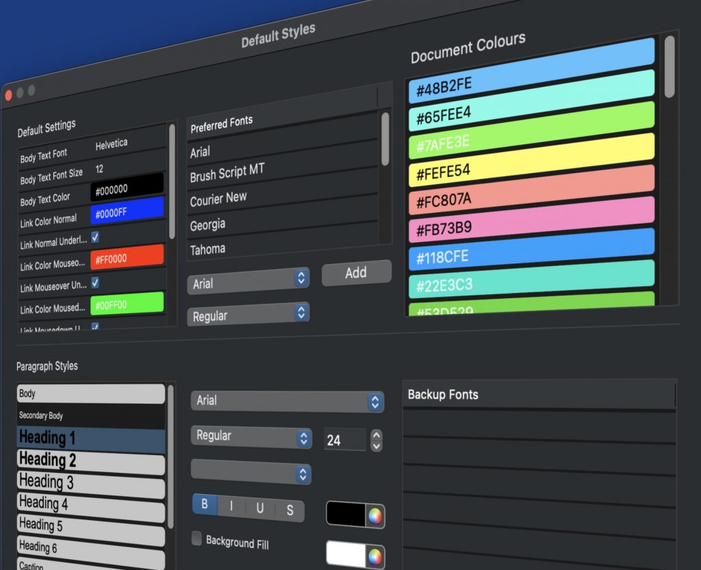The height and width of the screenshot is (570, 701).
Task: Increase font size using the stepper arrow
Action: click(376, 436)
